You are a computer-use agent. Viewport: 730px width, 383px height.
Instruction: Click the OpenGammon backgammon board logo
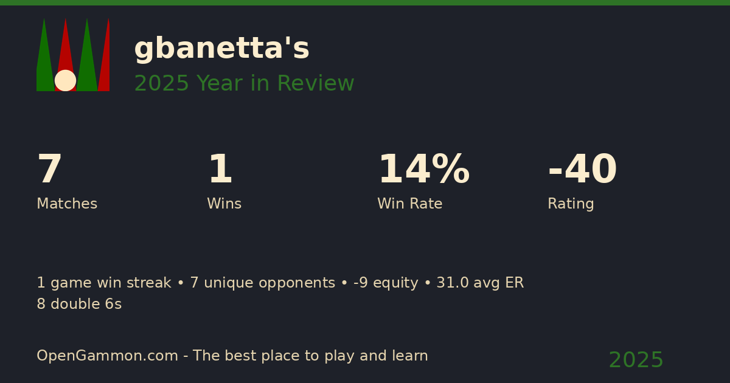(73, 55)
